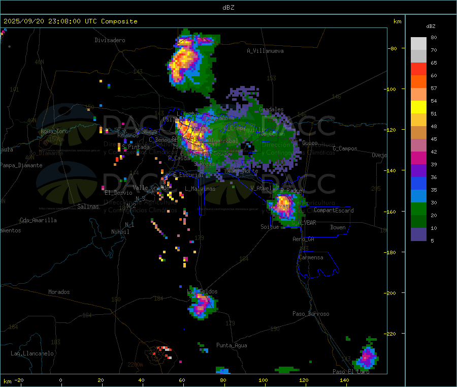Click the El_Desvio place label

[119, 193]
